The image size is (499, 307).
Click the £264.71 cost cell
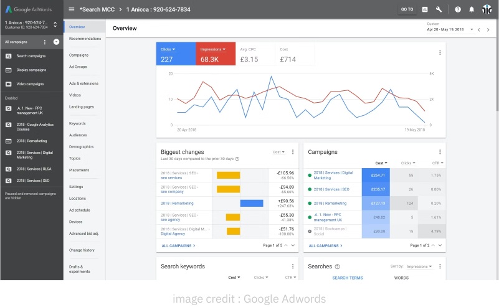tap(376, 175)
